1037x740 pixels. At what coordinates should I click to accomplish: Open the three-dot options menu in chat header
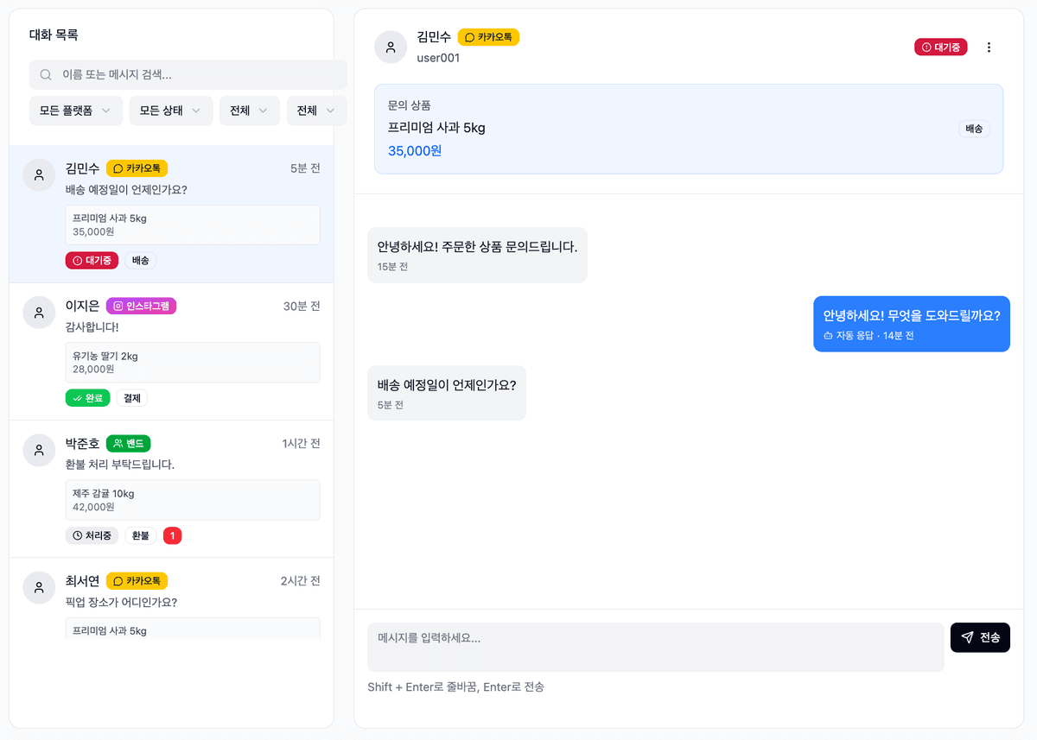point(989,47)
